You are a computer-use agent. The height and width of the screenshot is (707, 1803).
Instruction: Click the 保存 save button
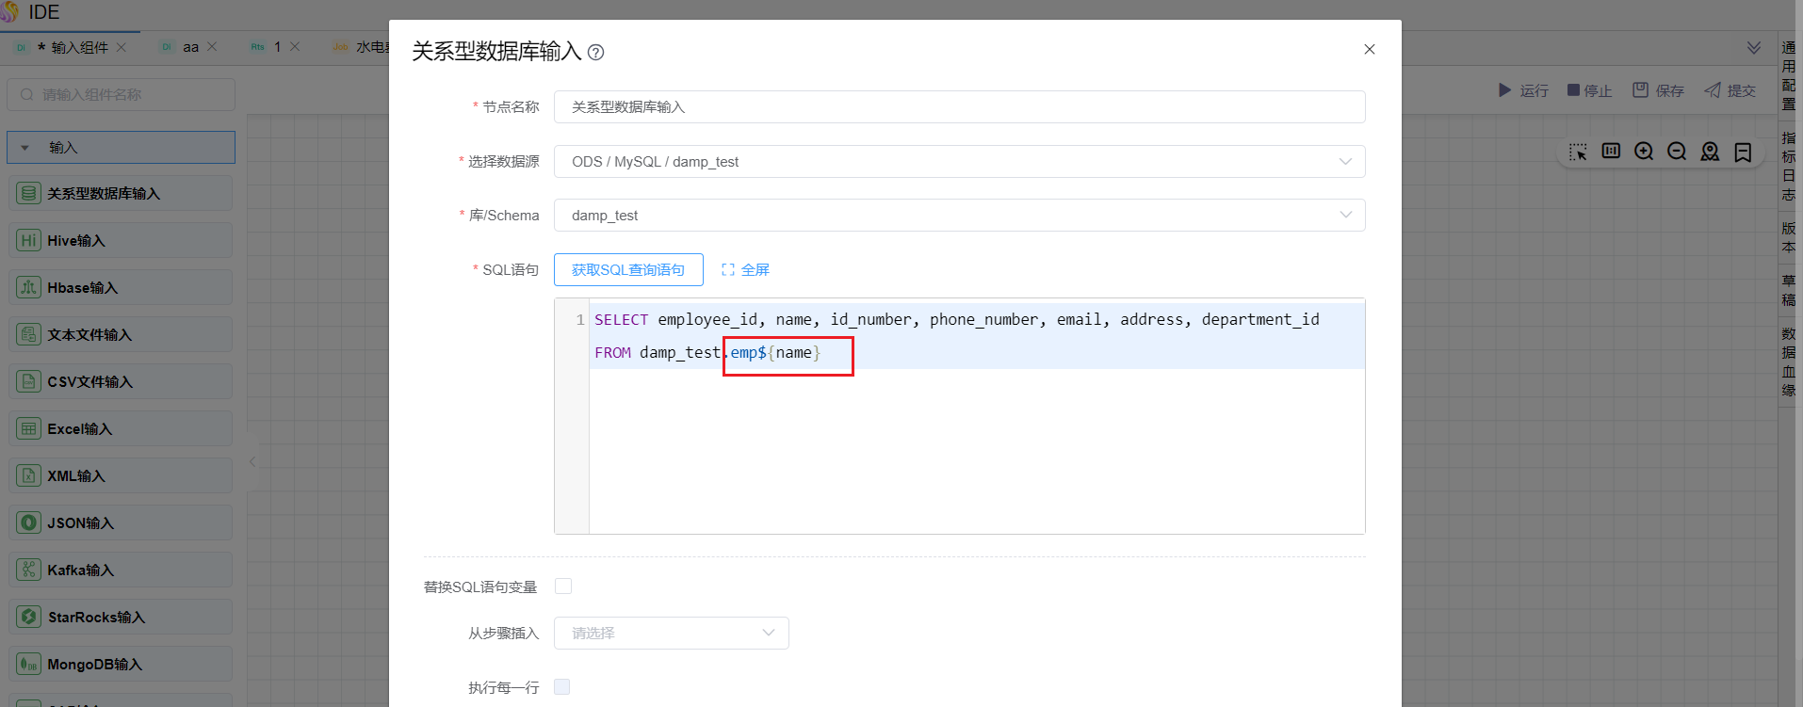click(x=1658, y=90)
